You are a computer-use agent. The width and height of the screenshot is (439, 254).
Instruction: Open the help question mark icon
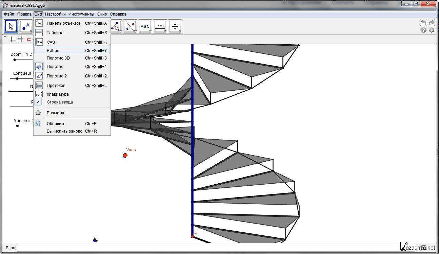424,30
